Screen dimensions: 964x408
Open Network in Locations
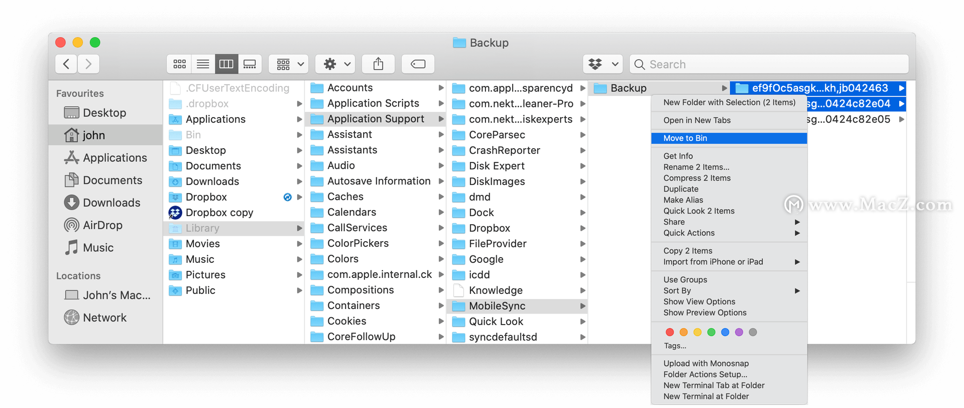click(x=105, y=318)
